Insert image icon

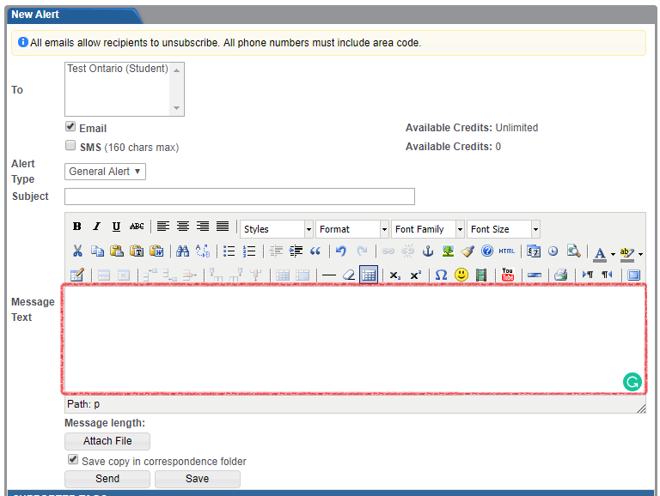pyautogui.click(x=448, y=251)
